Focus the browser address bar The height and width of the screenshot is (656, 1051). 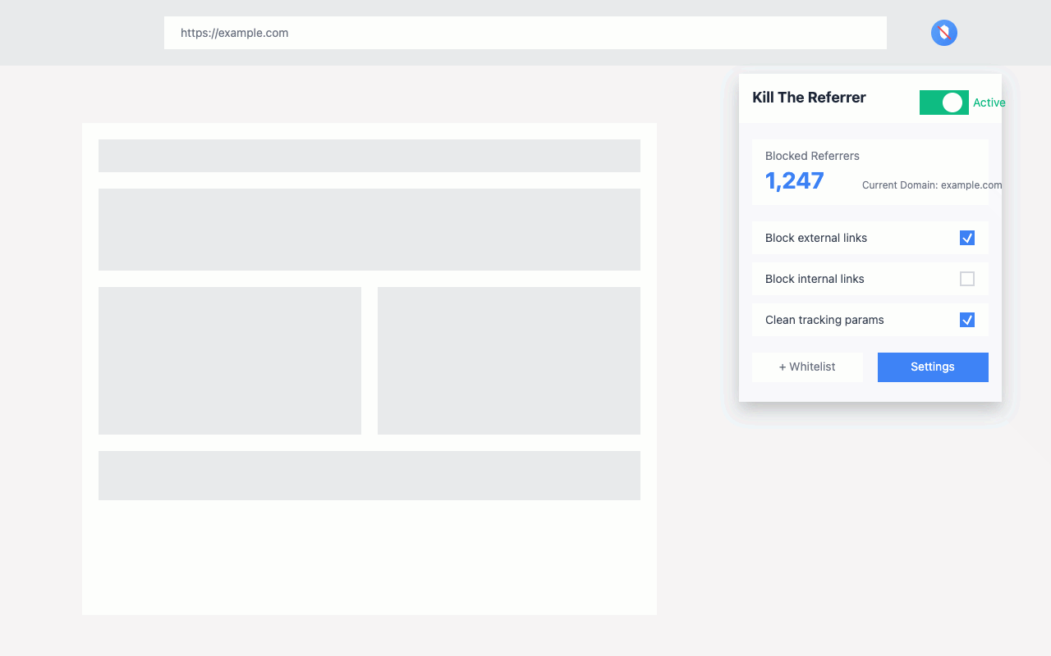click(525, 33)
